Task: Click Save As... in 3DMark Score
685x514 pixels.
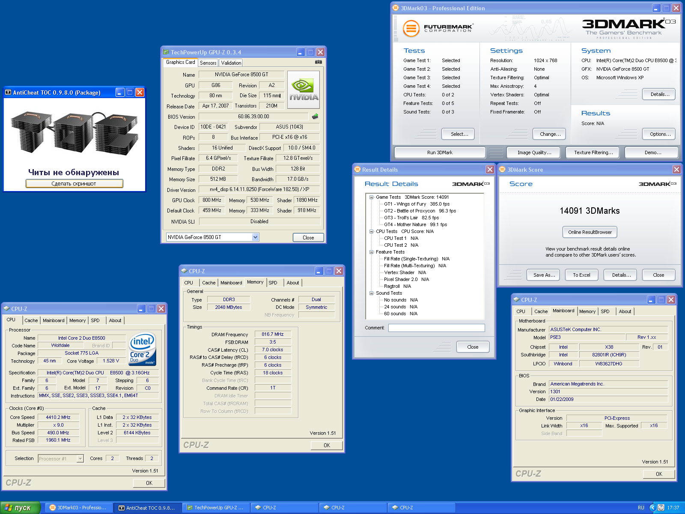Action: [544, 275]
